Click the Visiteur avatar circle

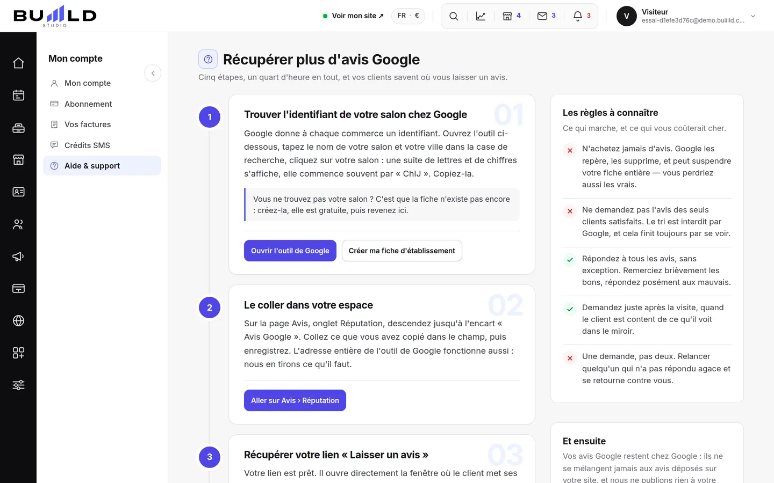coord(627,16)
